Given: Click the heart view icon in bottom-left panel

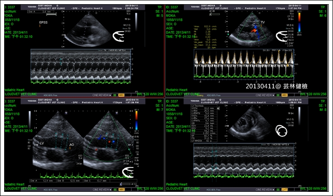Looking at the screenshot, I should (129, 172).
